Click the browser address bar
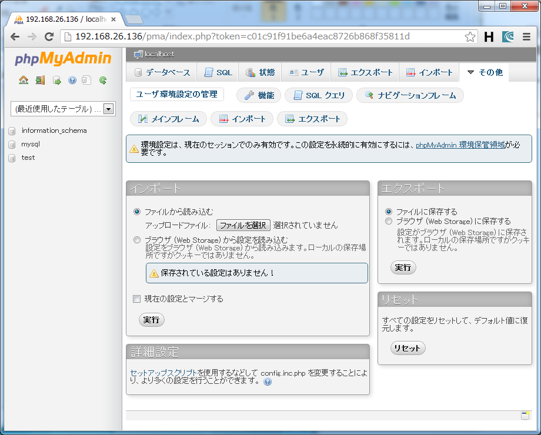This screenshot has height=435, width=541. point(265,36)
